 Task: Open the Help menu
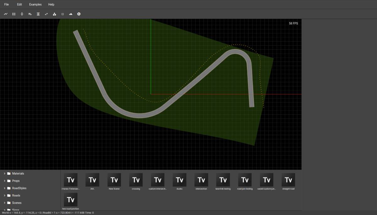tap(51, 4)
